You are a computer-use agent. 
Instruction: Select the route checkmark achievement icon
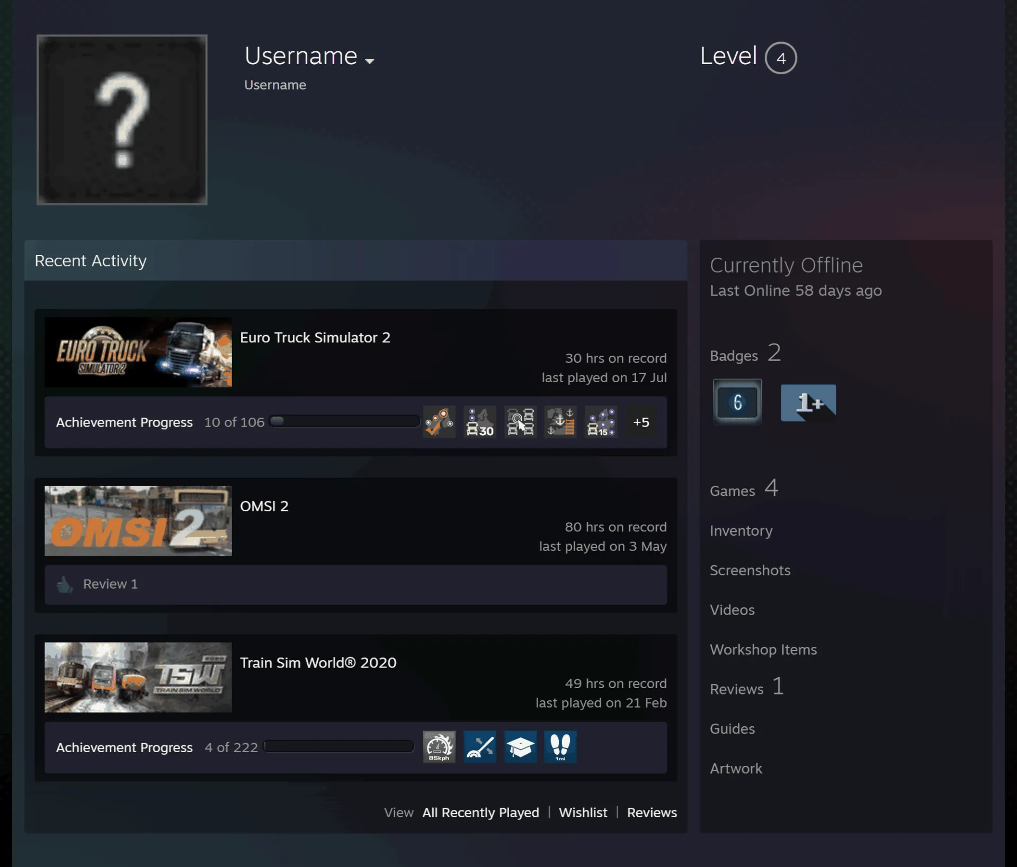439,422
